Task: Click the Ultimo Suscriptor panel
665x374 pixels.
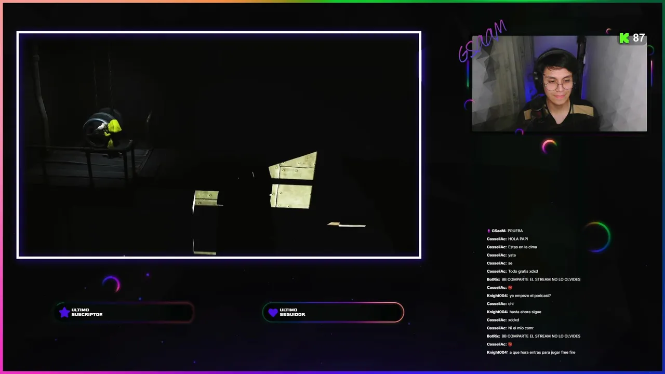Action: (x=124, y=312)
